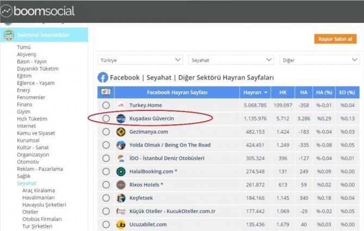Click the Turkey.Home page logo

[121, 105]
